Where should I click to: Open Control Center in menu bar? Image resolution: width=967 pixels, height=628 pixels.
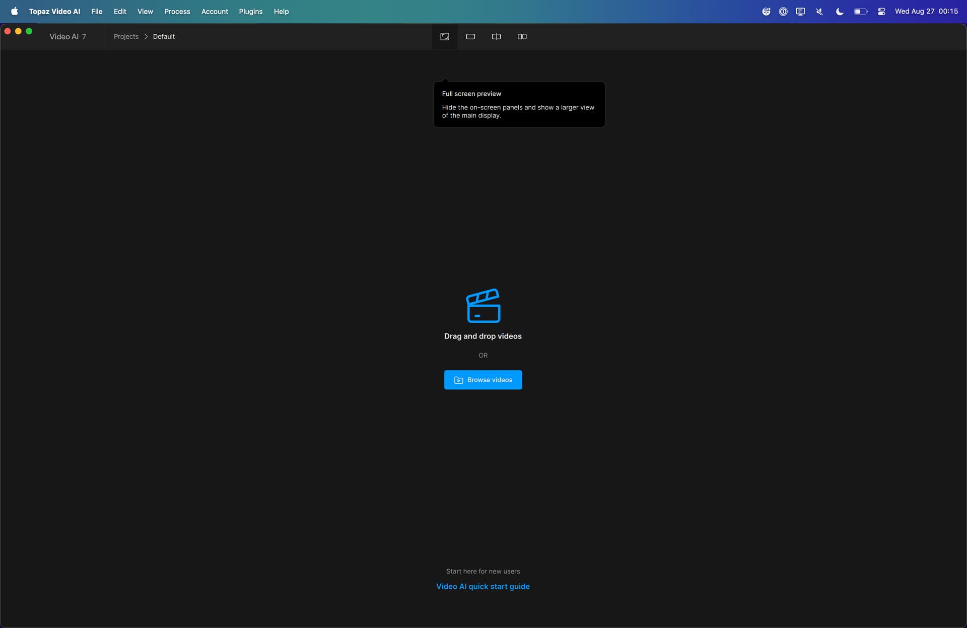(881, 11)
